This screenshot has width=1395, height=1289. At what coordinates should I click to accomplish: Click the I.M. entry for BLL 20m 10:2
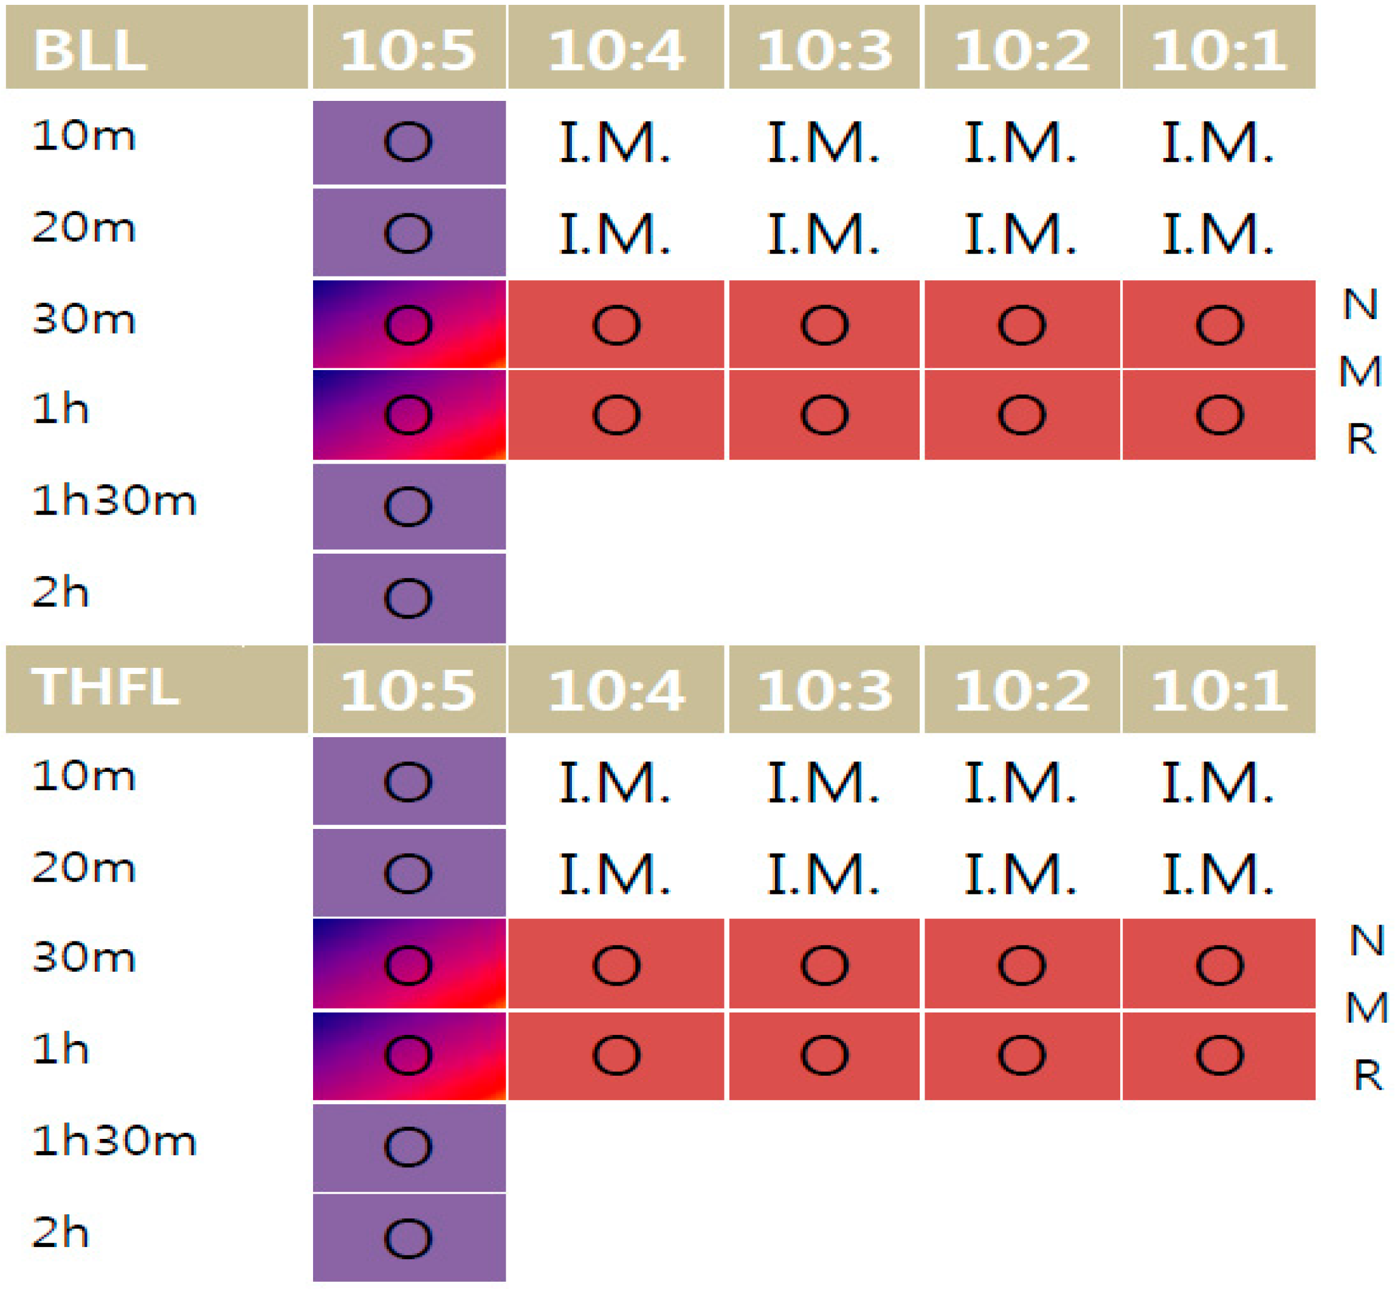(1021, 233)
